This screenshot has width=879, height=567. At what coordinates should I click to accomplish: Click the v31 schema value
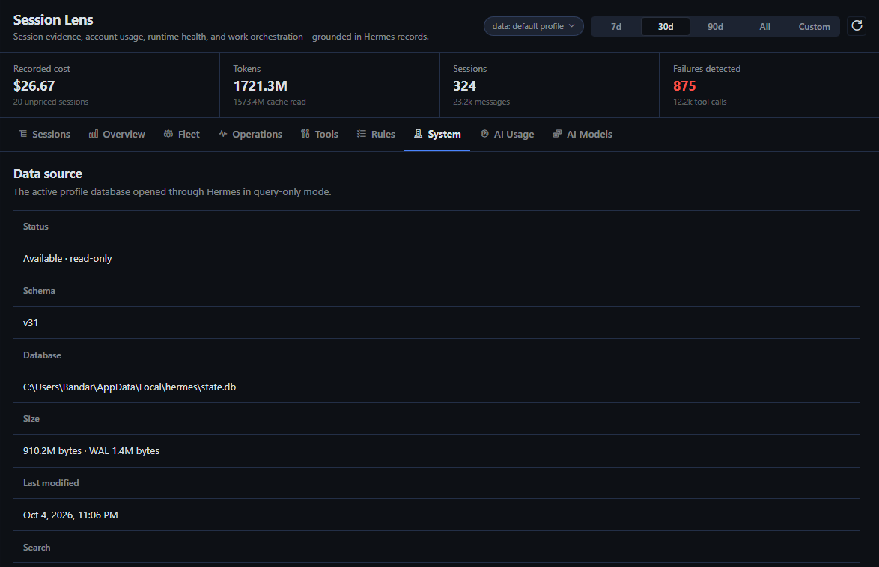coord(31,322)
